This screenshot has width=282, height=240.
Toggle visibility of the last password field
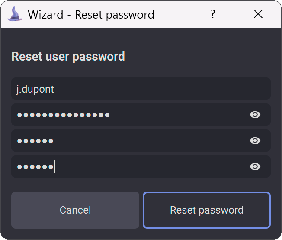pos(255,166)
